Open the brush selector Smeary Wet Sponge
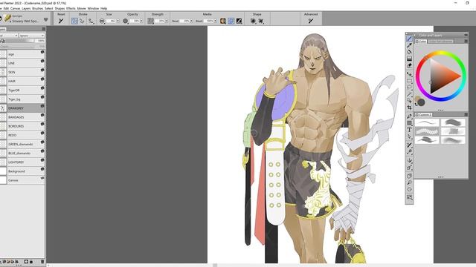The image size is (476, 267). (22, 19)
